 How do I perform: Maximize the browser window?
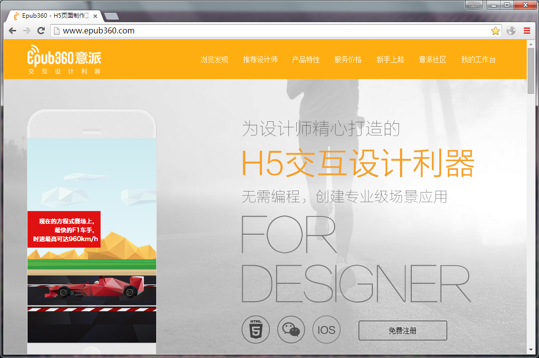click(x=507, y=5)
